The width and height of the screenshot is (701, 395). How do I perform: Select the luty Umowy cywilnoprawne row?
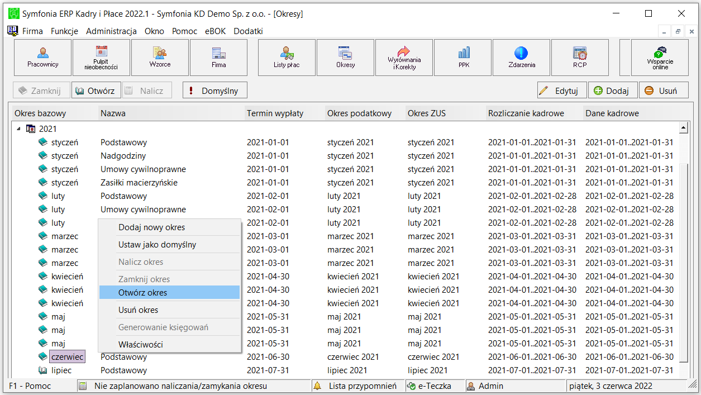pyautogui.click(x=346, y=210)
